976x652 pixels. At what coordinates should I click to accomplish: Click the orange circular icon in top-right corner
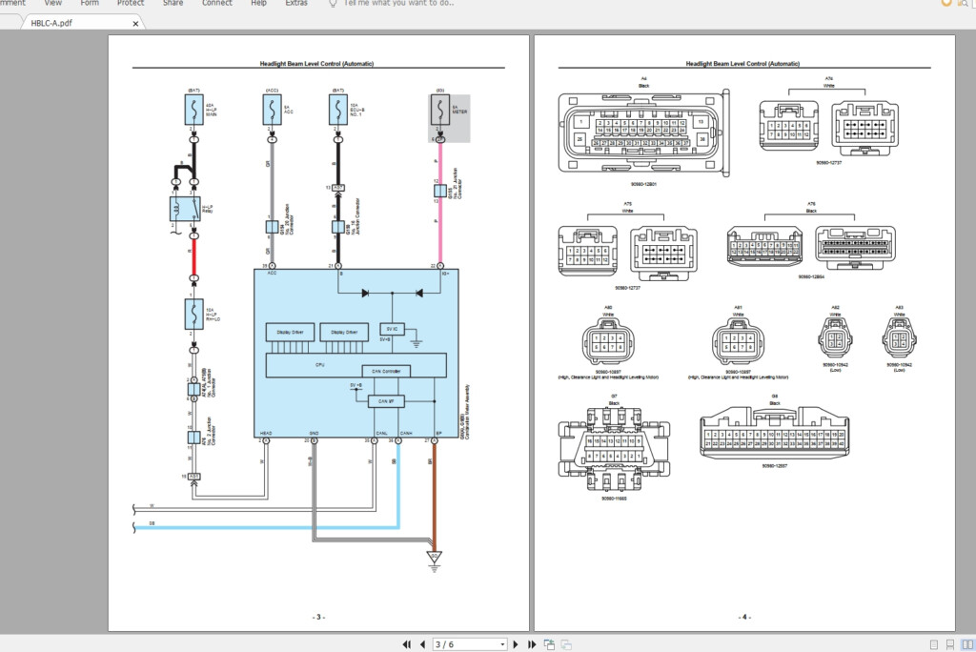[x=945, y=3]
